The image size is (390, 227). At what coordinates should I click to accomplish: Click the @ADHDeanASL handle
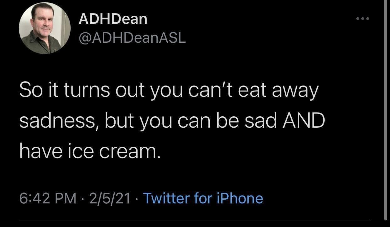[132, 38]
